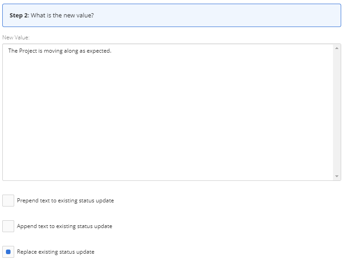The height and width of the screenshot is (261, 343).
Task: Click the text box vertical scrollbar track
Action: (x=337, y=112)
